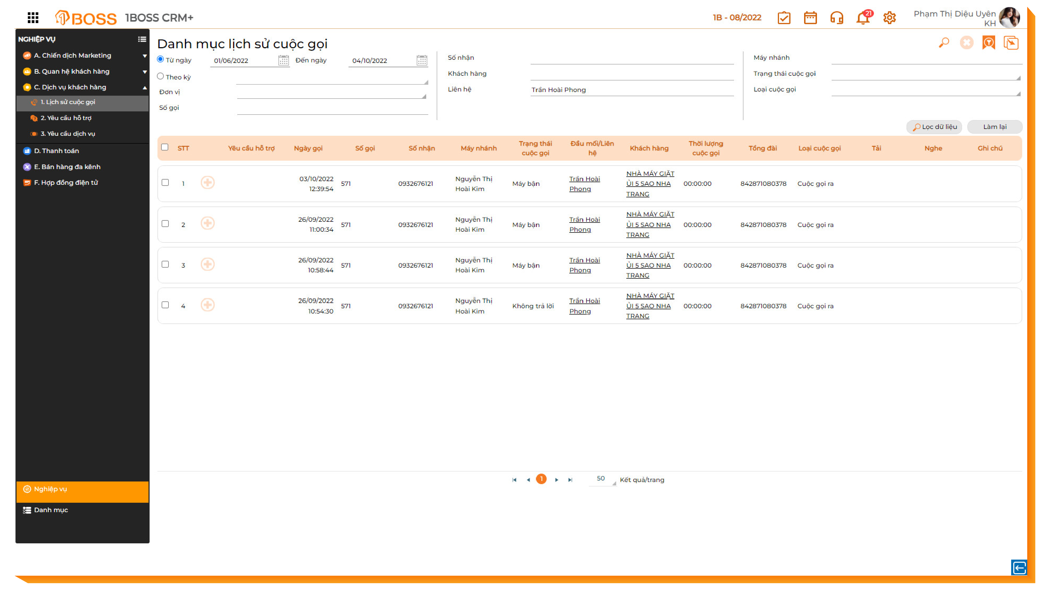The width and height of the screenshot is (1050, 590).
Task: Click the magnifier search icon at top right
Action: [x=944, y=43]
